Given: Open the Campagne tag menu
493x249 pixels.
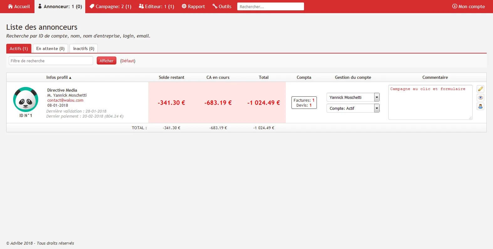Looking at the screenshot, I should click(x=110, y=7).
